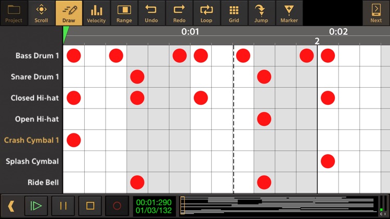The height and width of the screenshot is (219, 390).
Task: Start playback with the play button
Action: (x=36, y=206)
